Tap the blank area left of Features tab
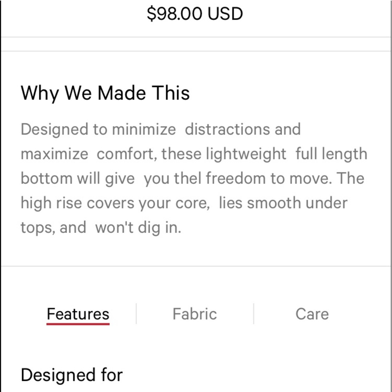The image size is (392, 392). point(24,313)
